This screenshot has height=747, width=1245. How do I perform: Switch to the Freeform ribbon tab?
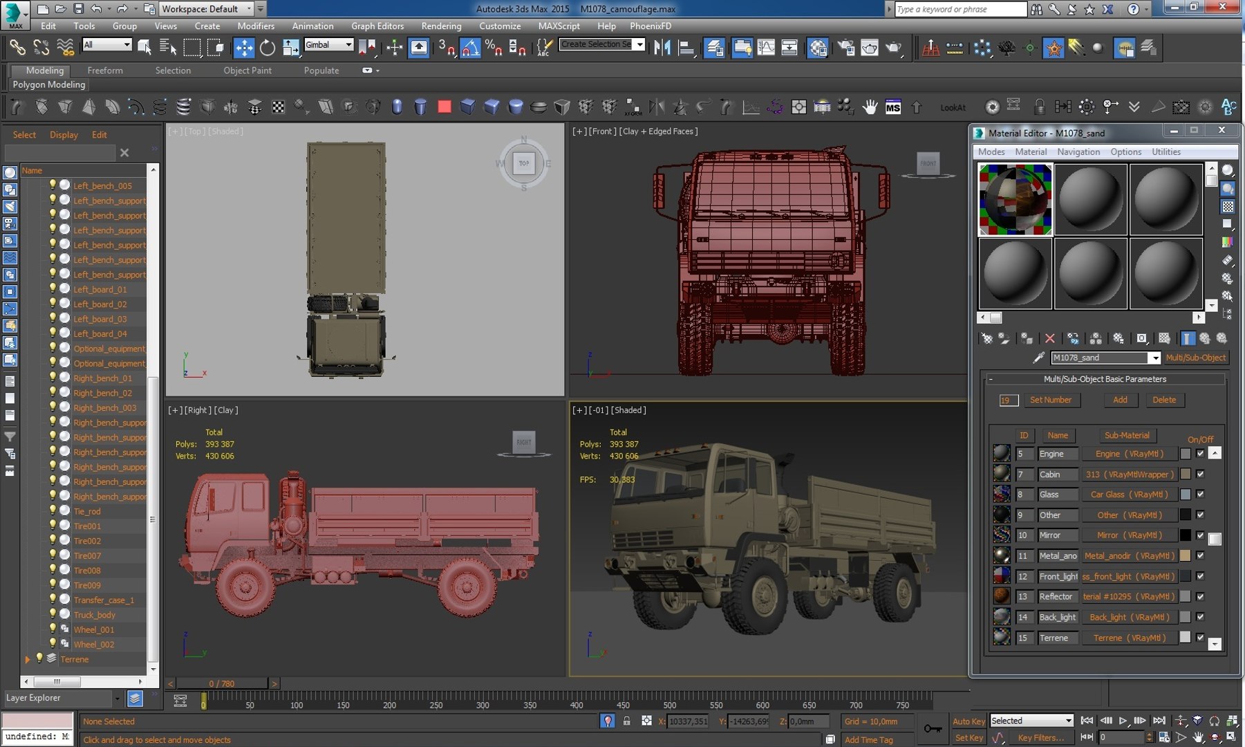point(105,71)
